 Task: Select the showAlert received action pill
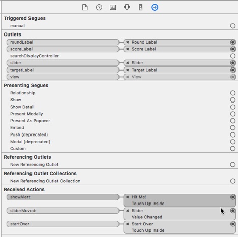(63, 197)
